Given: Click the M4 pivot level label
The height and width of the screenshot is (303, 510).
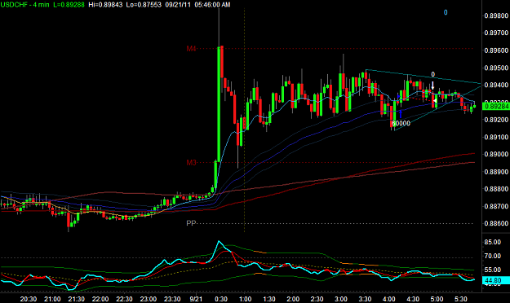Looking at the screenshot, I should pyautogui.click(x=191, y=49).
